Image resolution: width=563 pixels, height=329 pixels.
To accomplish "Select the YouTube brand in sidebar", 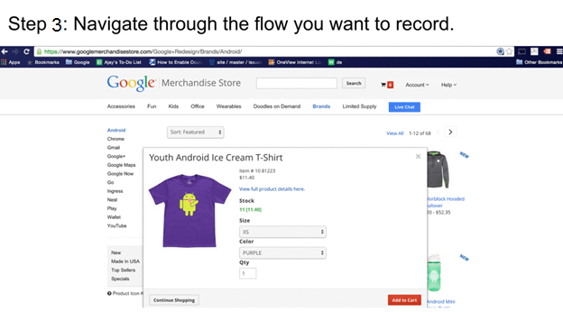I will [x=116, y=226].
